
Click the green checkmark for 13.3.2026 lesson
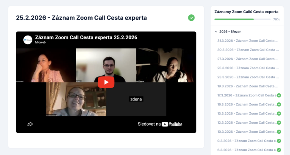click(x=279, y=113)
